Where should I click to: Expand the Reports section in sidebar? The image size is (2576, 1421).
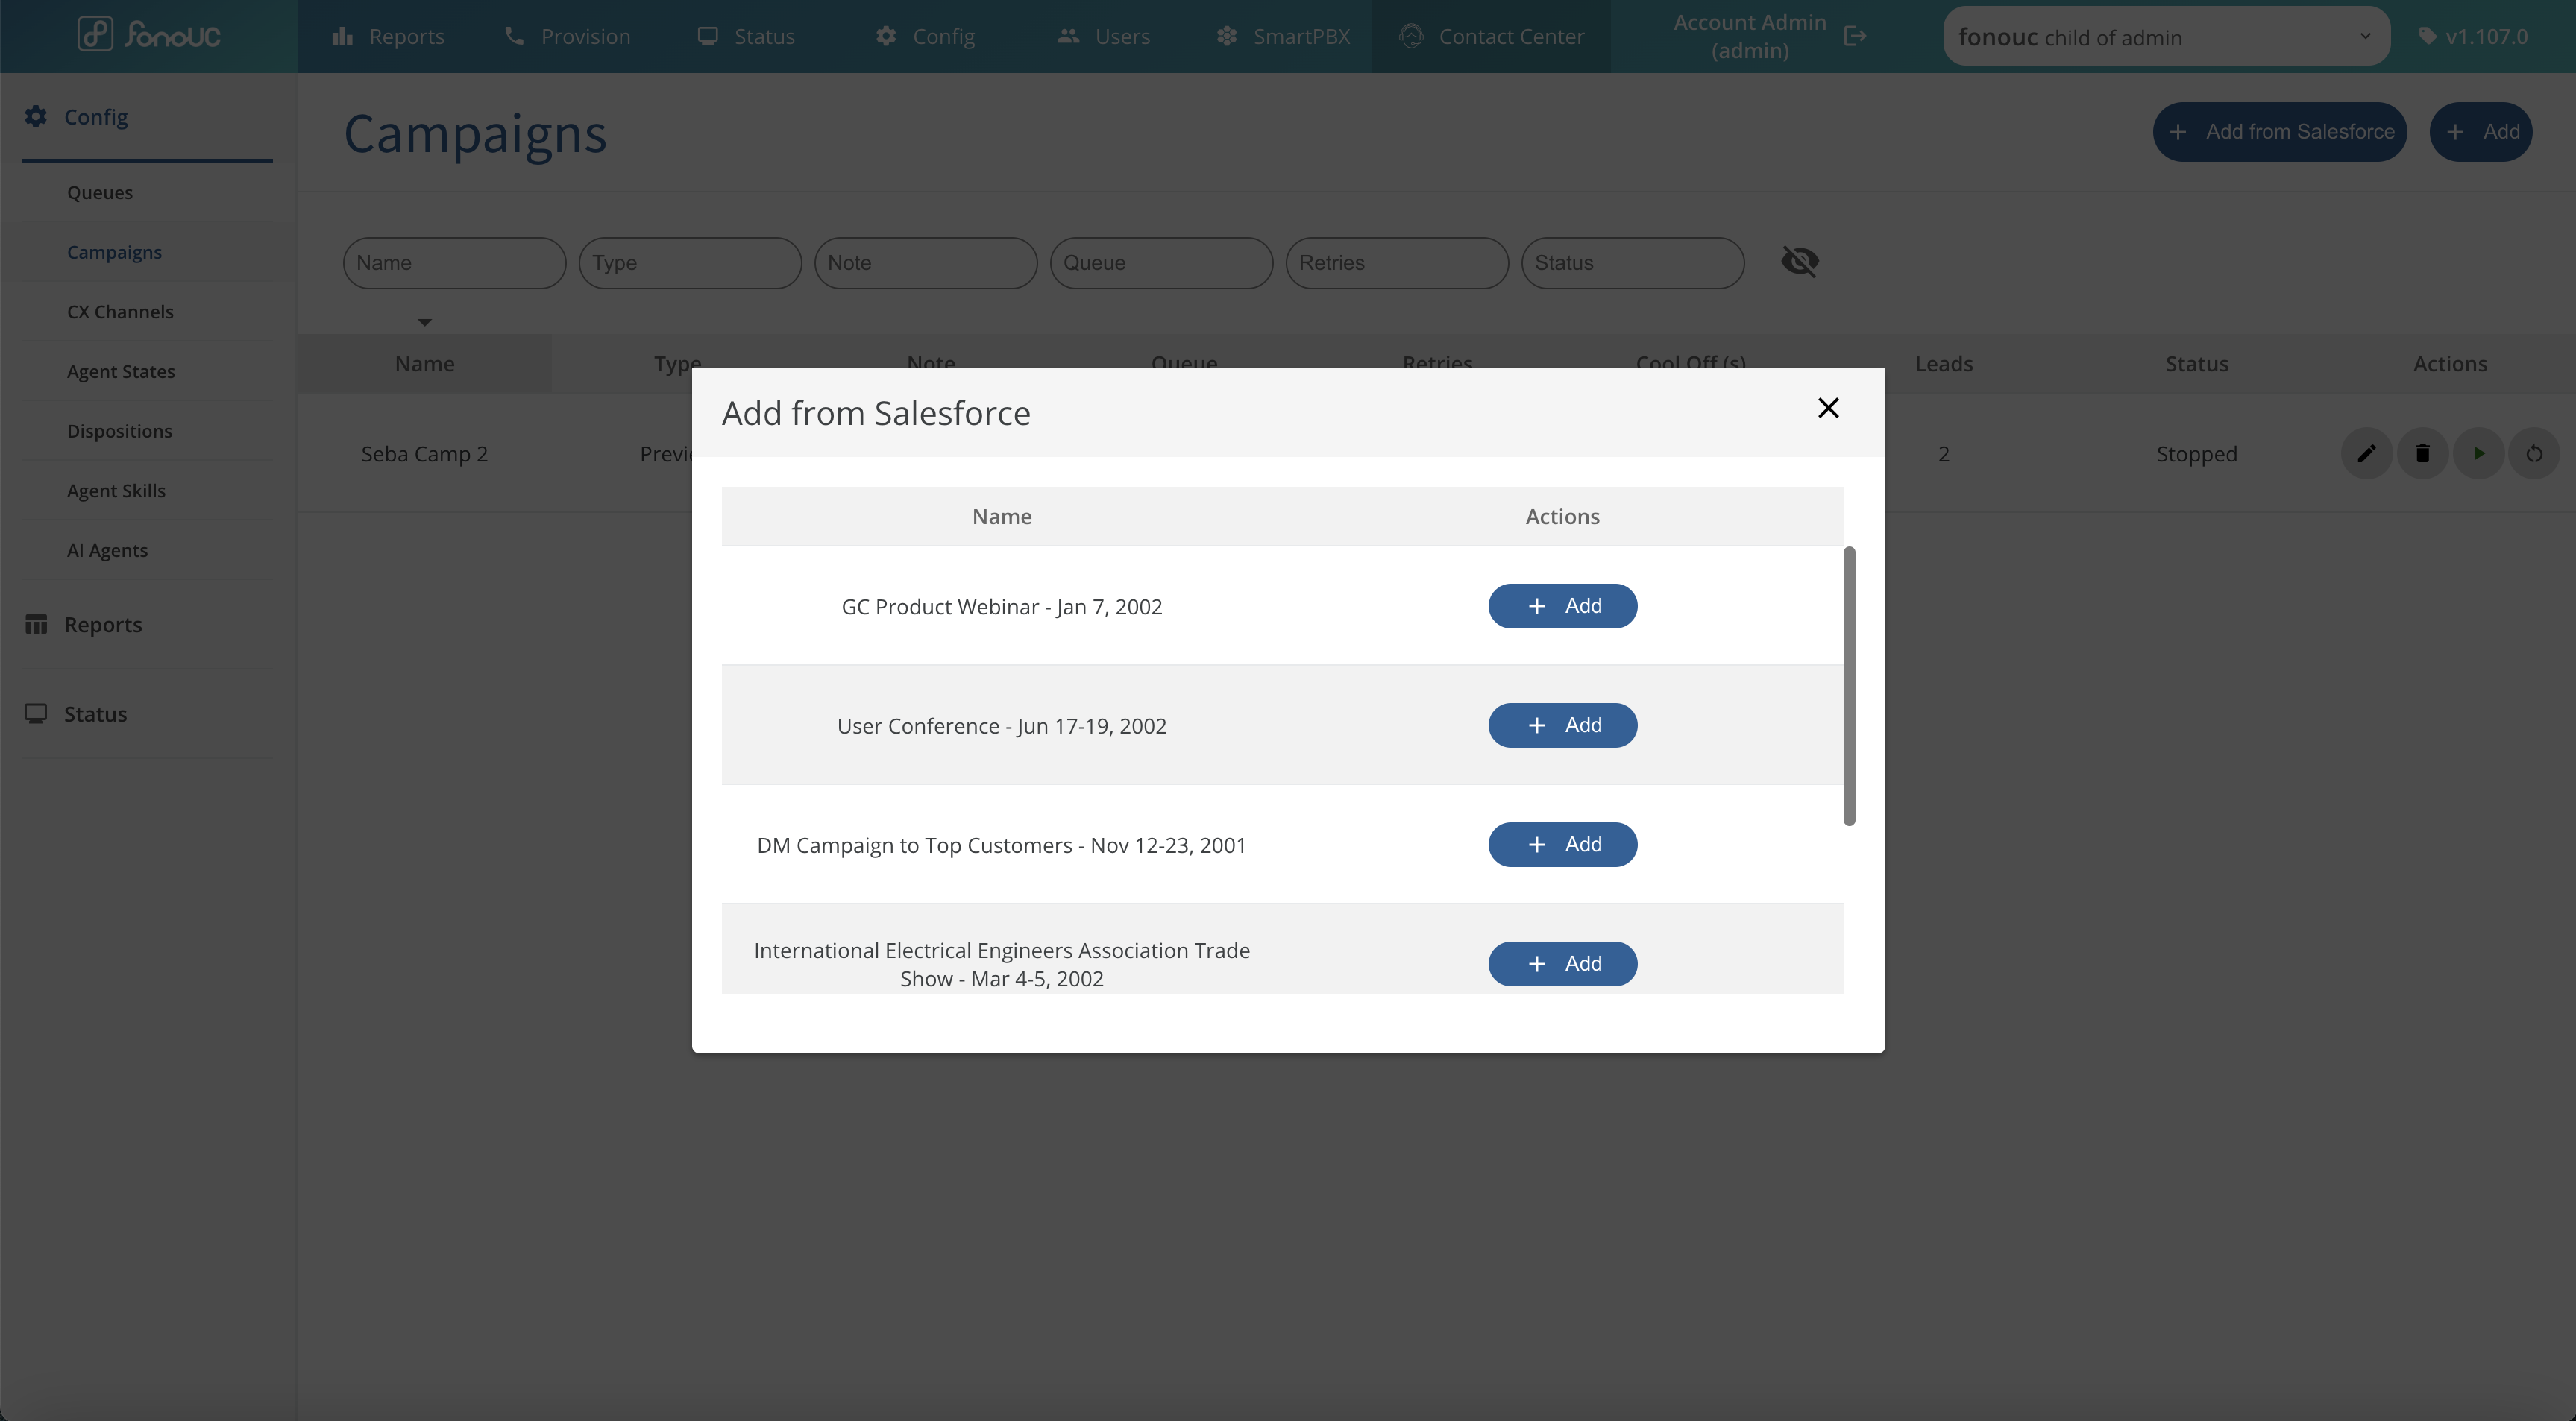[x=103, y=625]
